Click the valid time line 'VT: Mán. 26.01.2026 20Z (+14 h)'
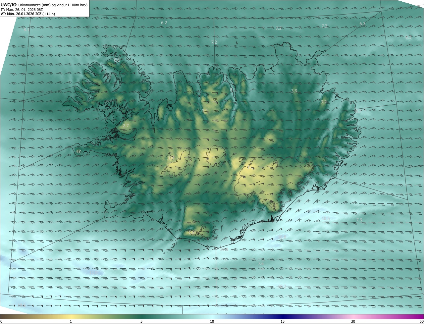The height and width of the screenshot is (324, 424). pos(28,14)
